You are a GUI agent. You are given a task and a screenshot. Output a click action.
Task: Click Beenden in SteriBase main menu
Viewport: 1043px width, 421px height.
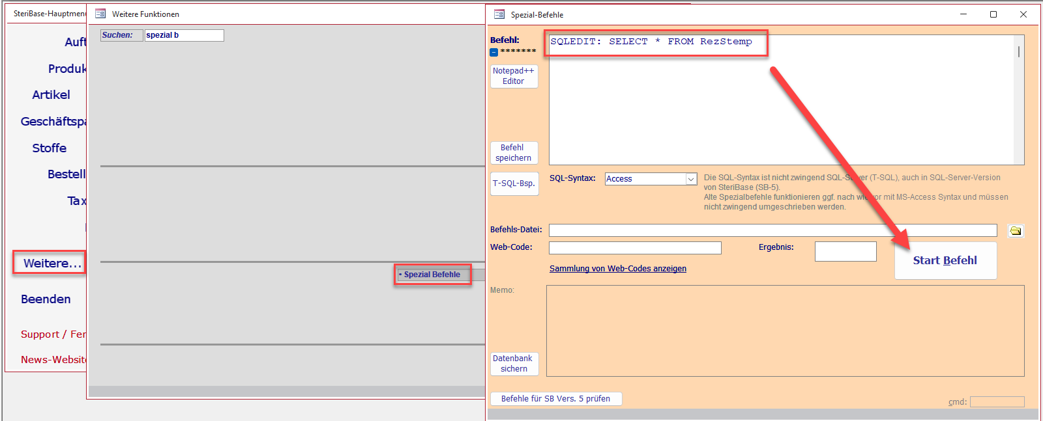(46, 299)
